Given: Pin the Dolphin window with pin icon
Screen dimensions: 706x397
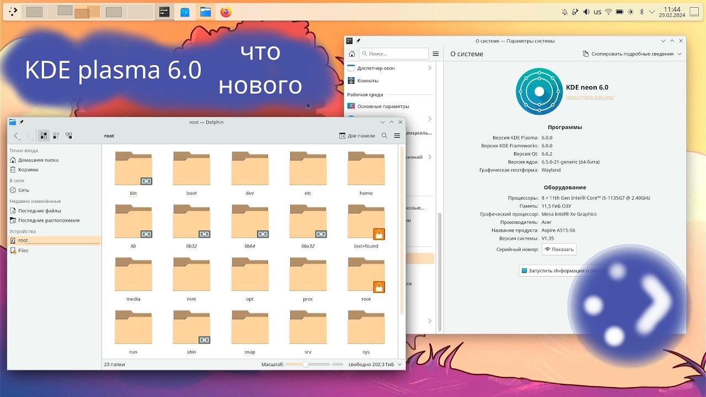Looking at the screenshot, I should coord(22,122).
